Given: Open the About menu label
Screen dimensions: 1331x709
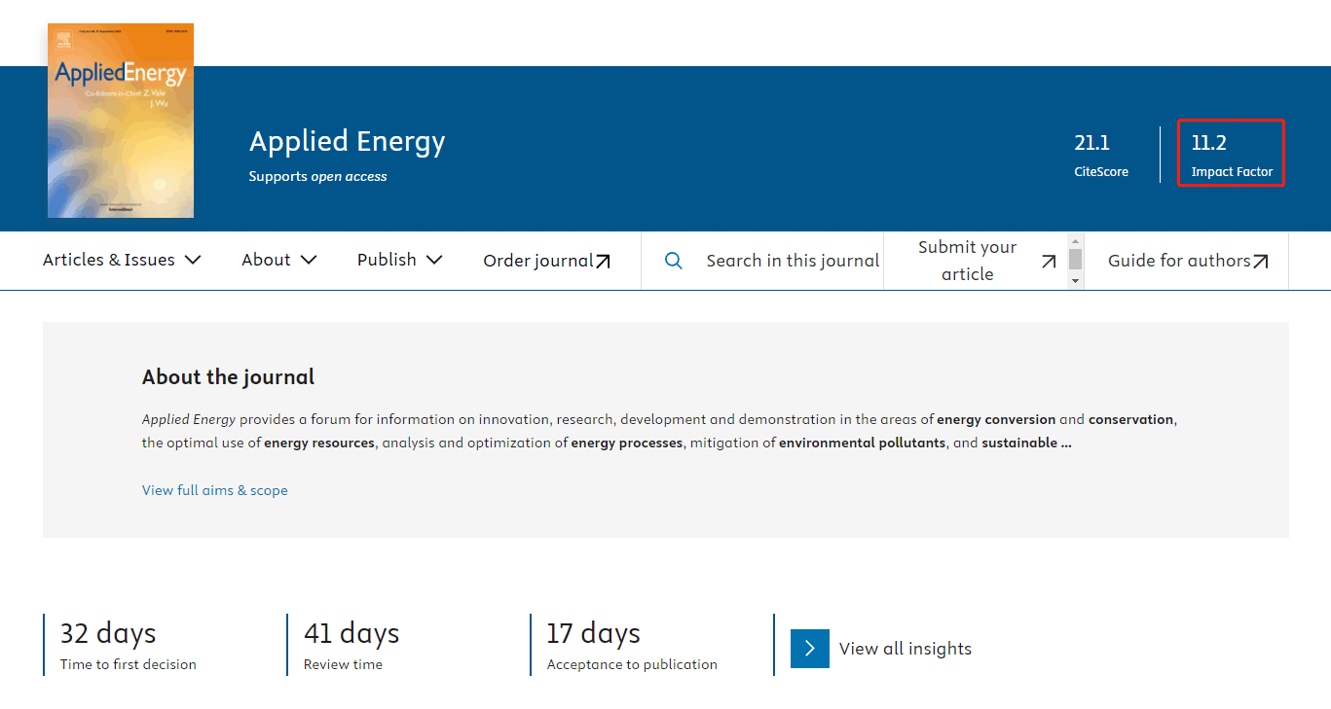Looking at the screenshot, I should [266, 260].
